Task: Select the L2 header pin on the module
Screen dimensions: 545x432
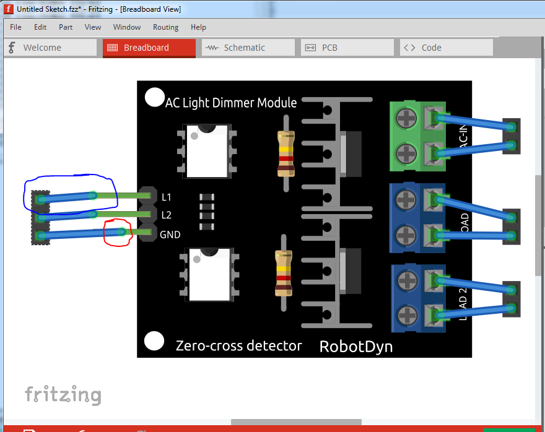Action: click(x=148, y=214)
